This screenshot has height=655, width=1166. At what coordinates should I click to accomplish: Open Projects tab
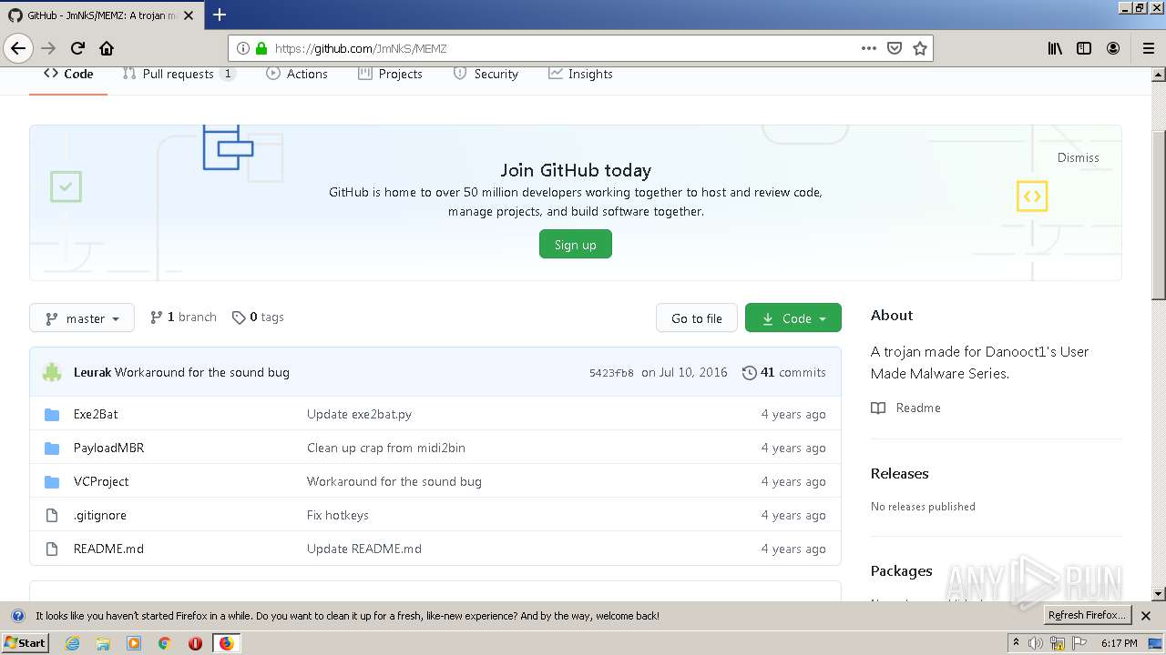point(391,74)
